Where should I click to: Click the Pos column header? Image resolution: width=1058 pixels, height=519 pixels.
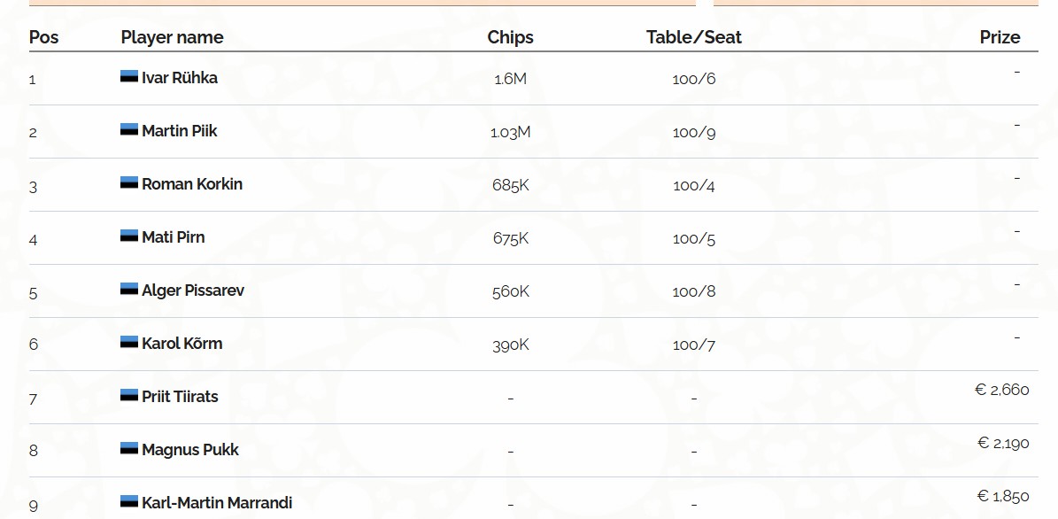[43, 37]
